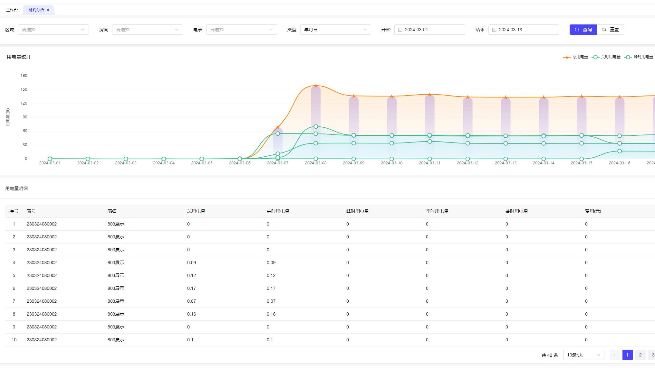Viewport: 655px width, 368px height.
Task: Click the 用电量统计 chart title
Action: point(19,57)
